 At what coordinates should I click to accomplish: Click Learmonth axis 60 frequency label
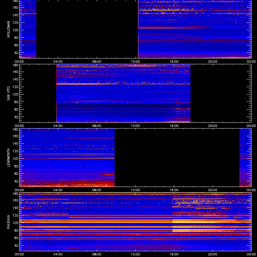click(x=16, y=174)
